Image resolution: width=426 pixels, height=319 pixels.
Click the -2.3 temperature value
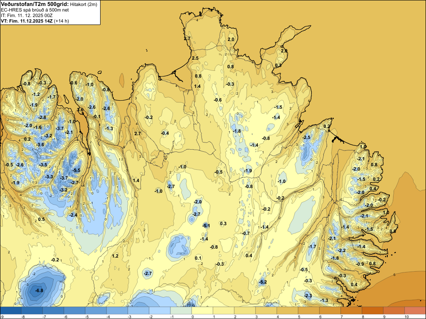[x=308, y=296]
